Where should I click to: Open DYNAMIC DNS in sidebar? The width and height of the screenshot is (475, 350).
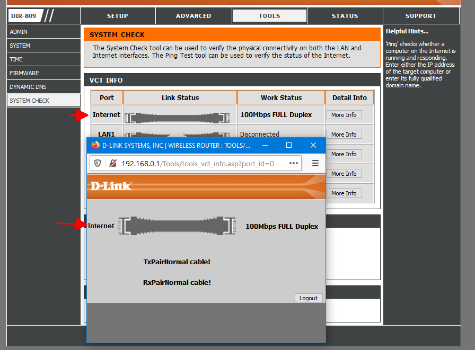click(x=43, y=87)
